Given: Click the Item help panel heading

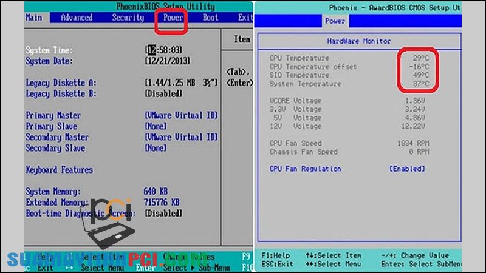Looking at the screenshot, I should click(242, 39).
